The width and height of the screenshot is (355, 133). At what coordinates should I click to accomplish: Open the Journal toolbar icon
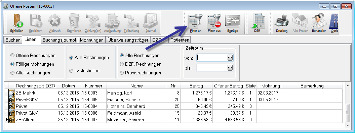coord(151,23)
